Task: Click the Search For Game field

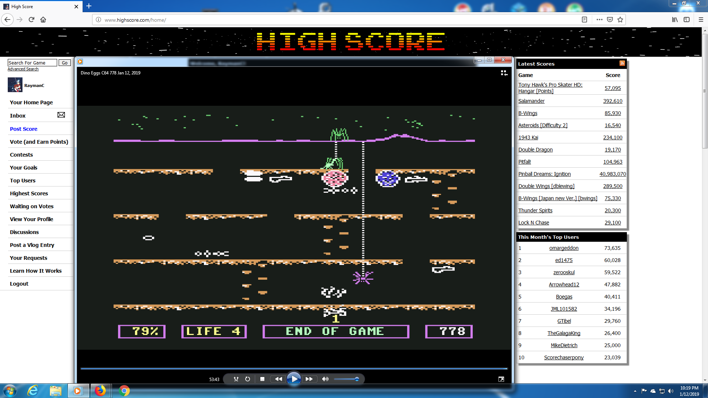Action: pos(32,63)
